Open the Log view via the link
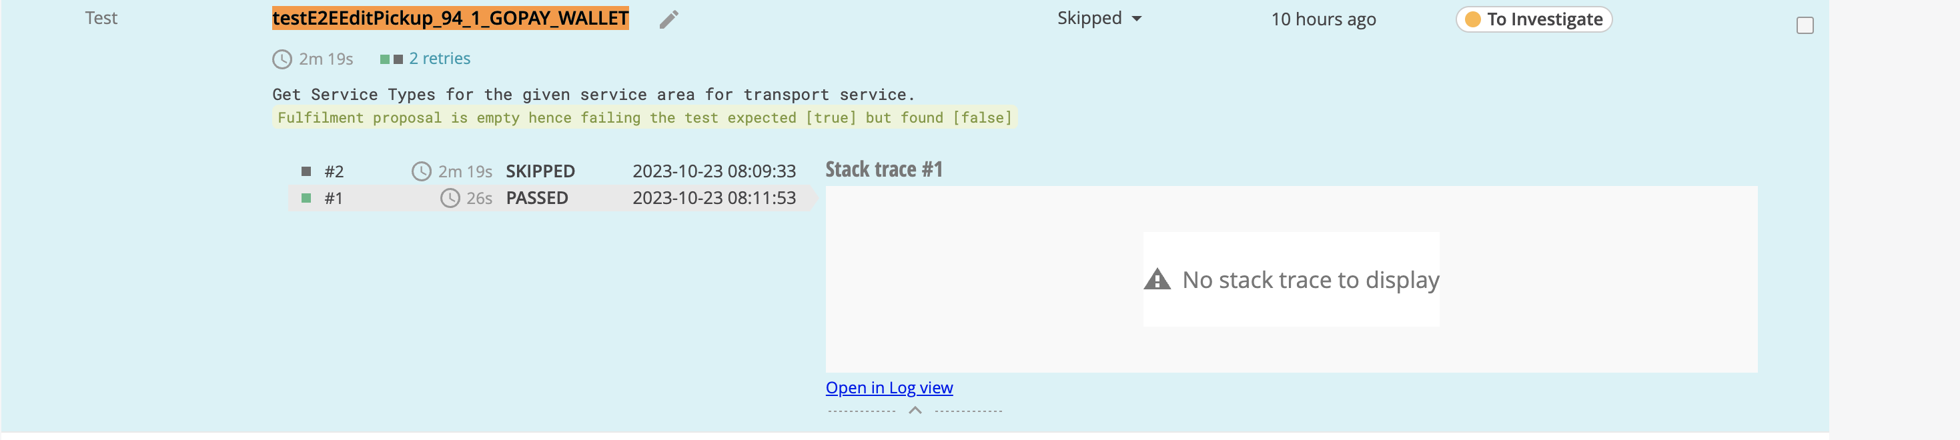Viewport: 1960px width, 440px height. [x=889, y=387]
